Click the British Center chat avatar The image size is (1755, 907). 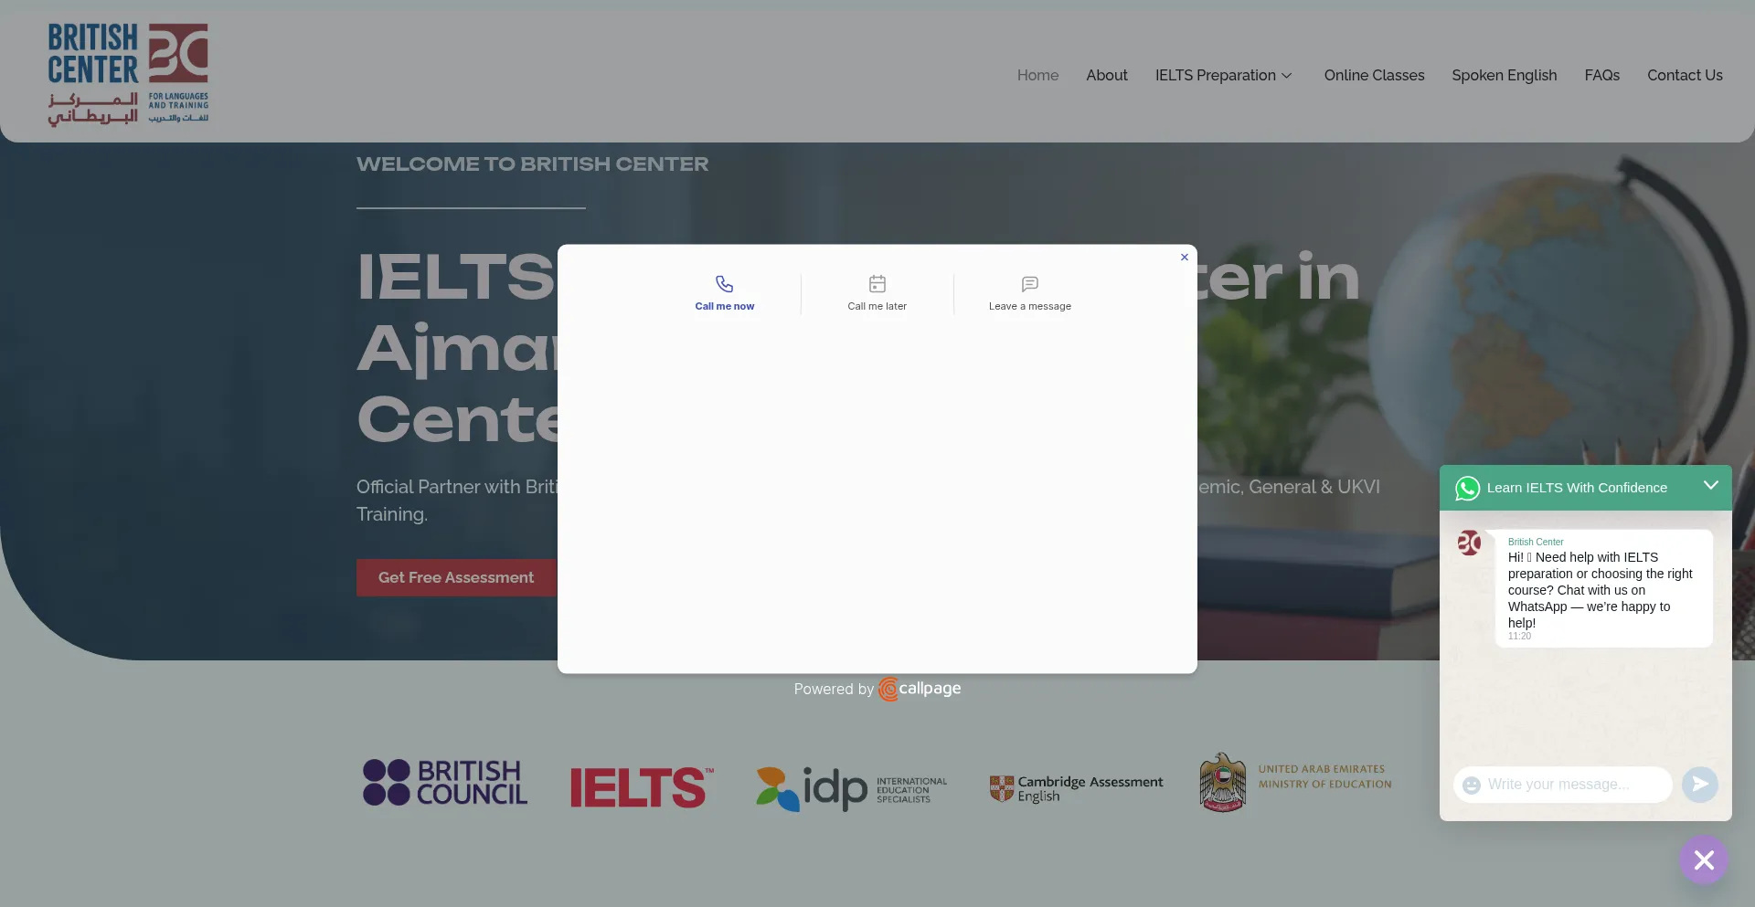click(1469, 543)
